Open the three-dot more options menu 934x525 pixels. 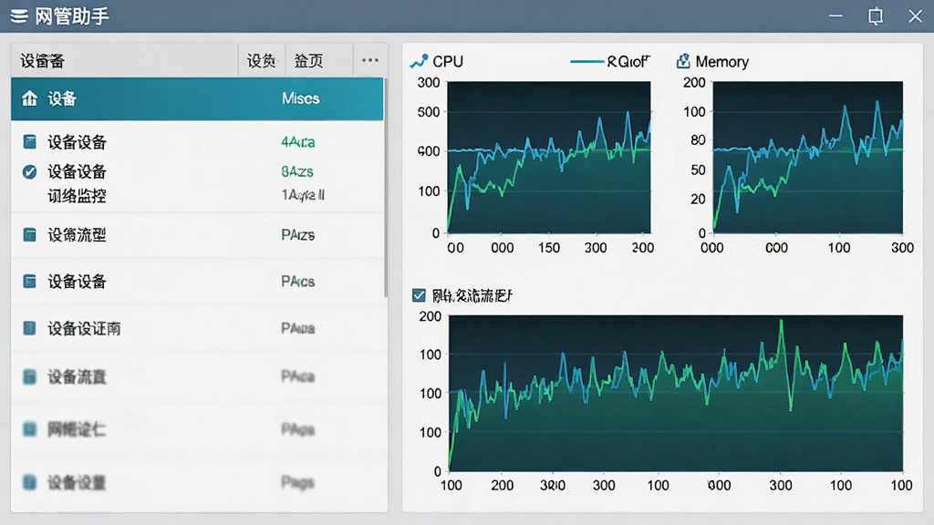coord(370,60)
